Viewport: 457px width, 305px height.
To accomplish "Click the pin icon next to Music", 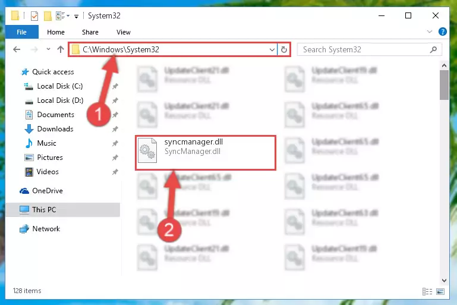I will [115, 143].
